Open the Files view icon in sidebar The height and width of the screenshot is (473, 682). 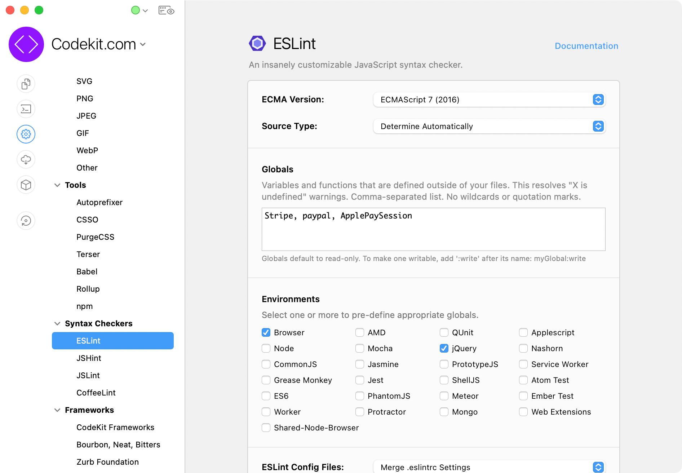26,84
